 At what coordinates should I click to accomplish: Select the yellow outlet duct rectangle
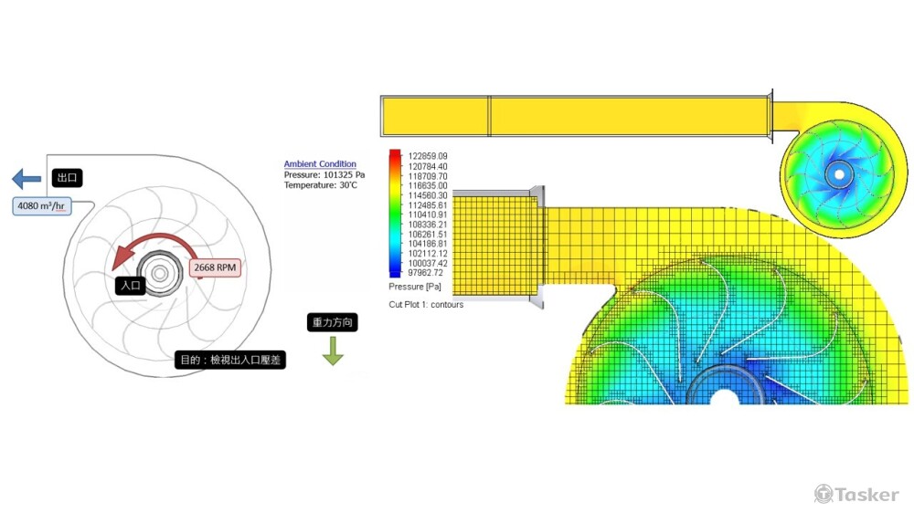coord(576,117)
